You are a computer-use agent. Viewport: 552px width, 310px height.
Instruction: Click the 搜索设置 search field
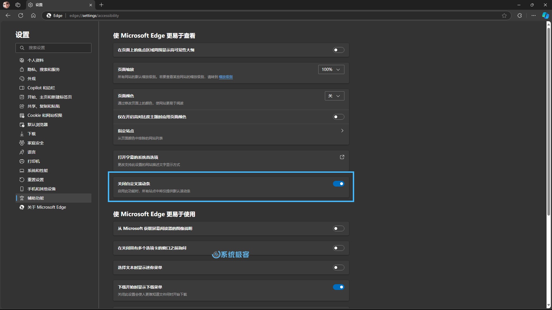click(x=53, y=48)
